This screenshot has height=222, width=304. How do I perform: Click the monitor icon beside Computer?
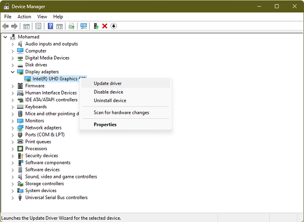point(20,51)
